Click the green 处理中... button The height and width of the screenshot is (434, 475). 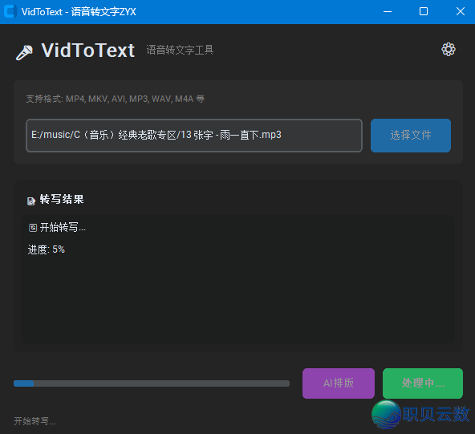(x=423, y=383)
